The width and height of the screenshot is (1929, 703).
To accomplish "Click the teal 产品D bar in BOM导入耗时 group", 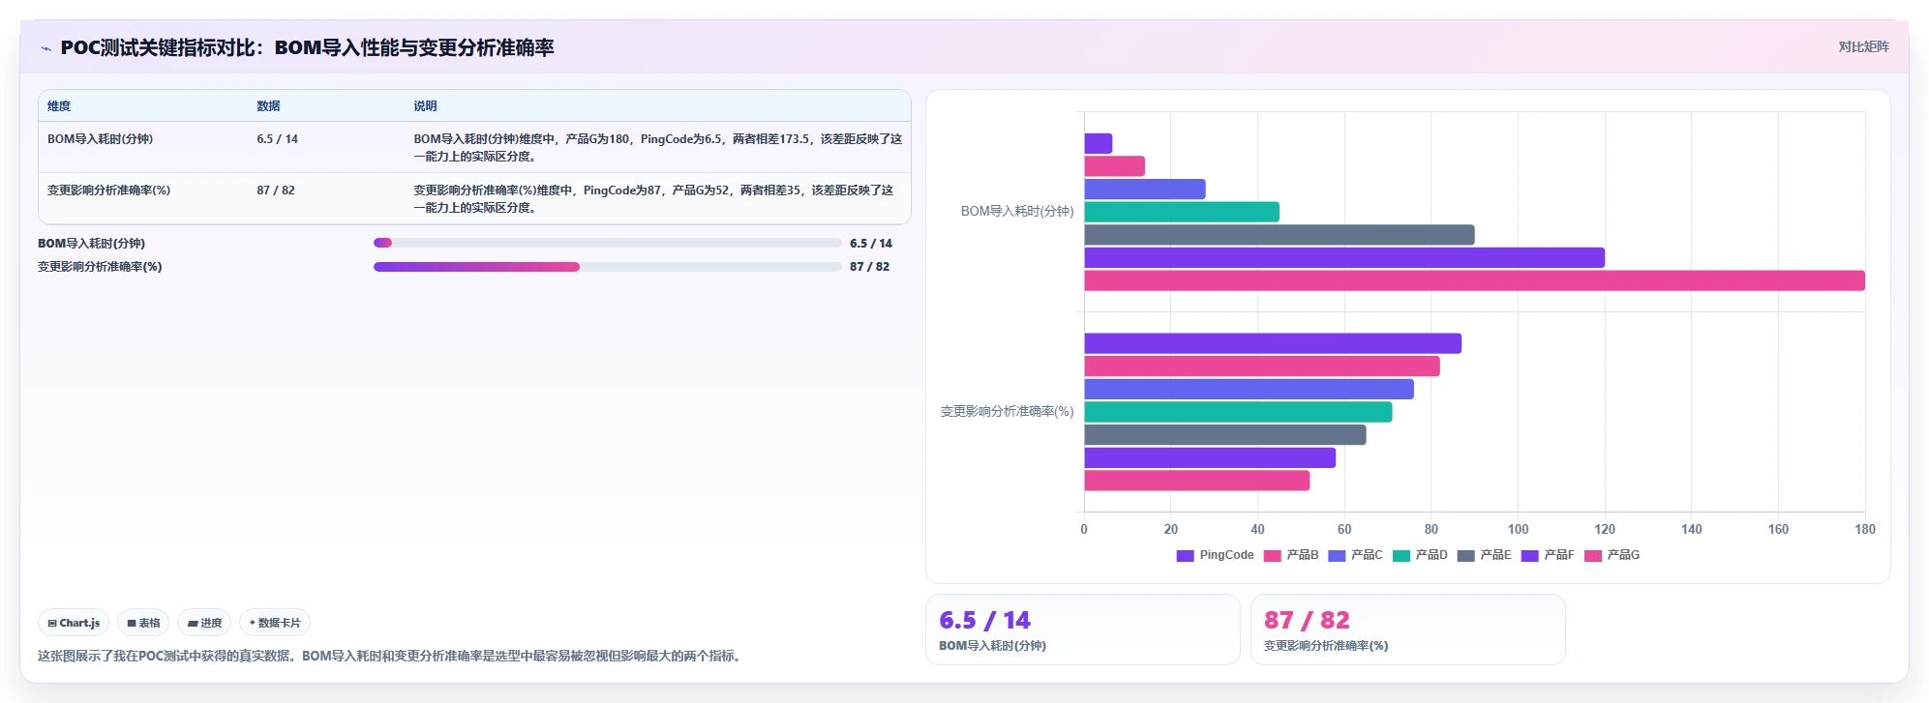I will tap(1181, 212).
